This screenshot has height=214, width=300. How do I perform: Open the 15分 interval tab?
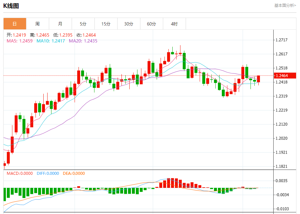[106, 24]
